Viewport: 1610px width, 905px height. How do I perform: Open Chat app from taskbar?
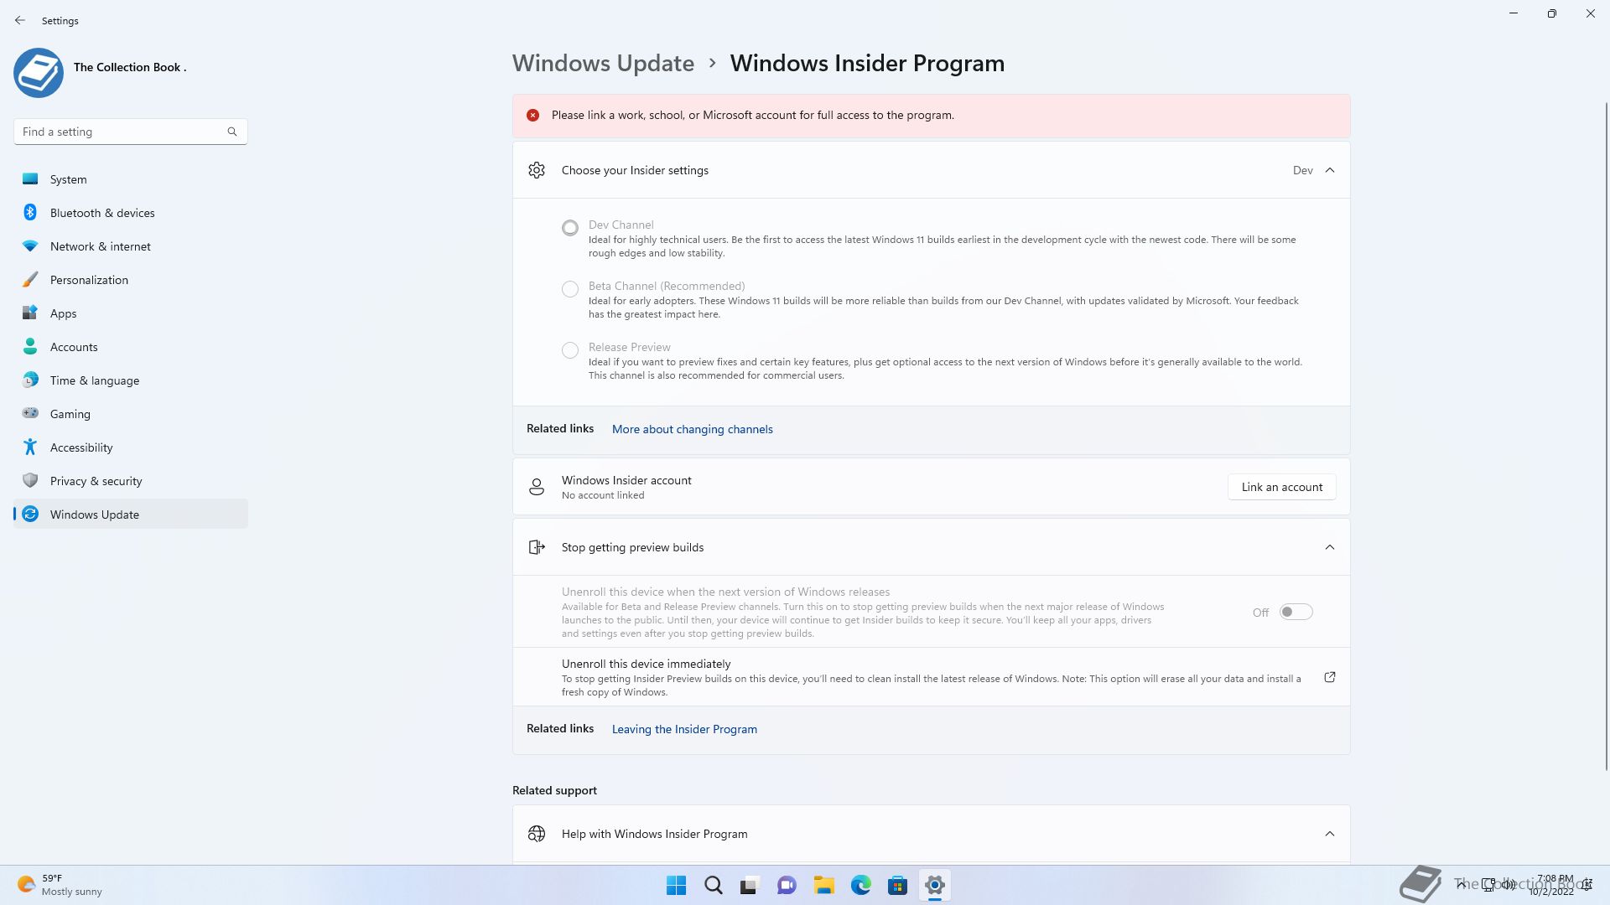pos(787,885)
